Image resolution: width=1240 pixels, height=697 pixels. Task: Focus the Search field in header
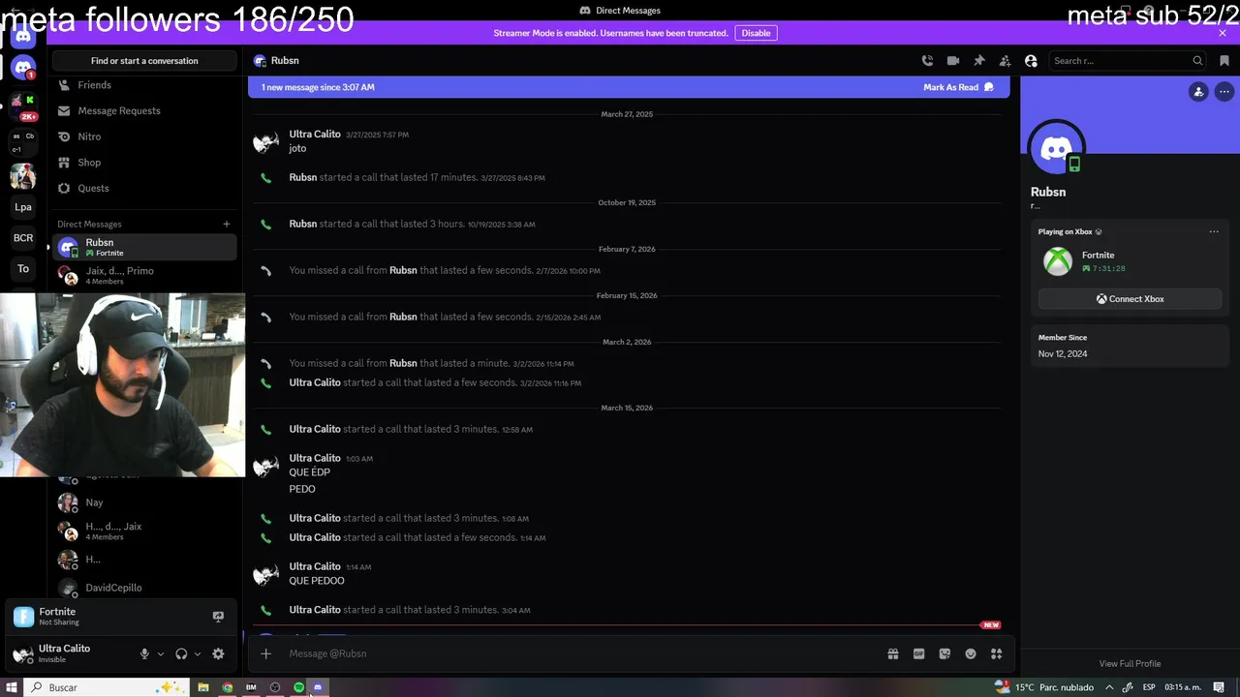(x=1128, y=61)
